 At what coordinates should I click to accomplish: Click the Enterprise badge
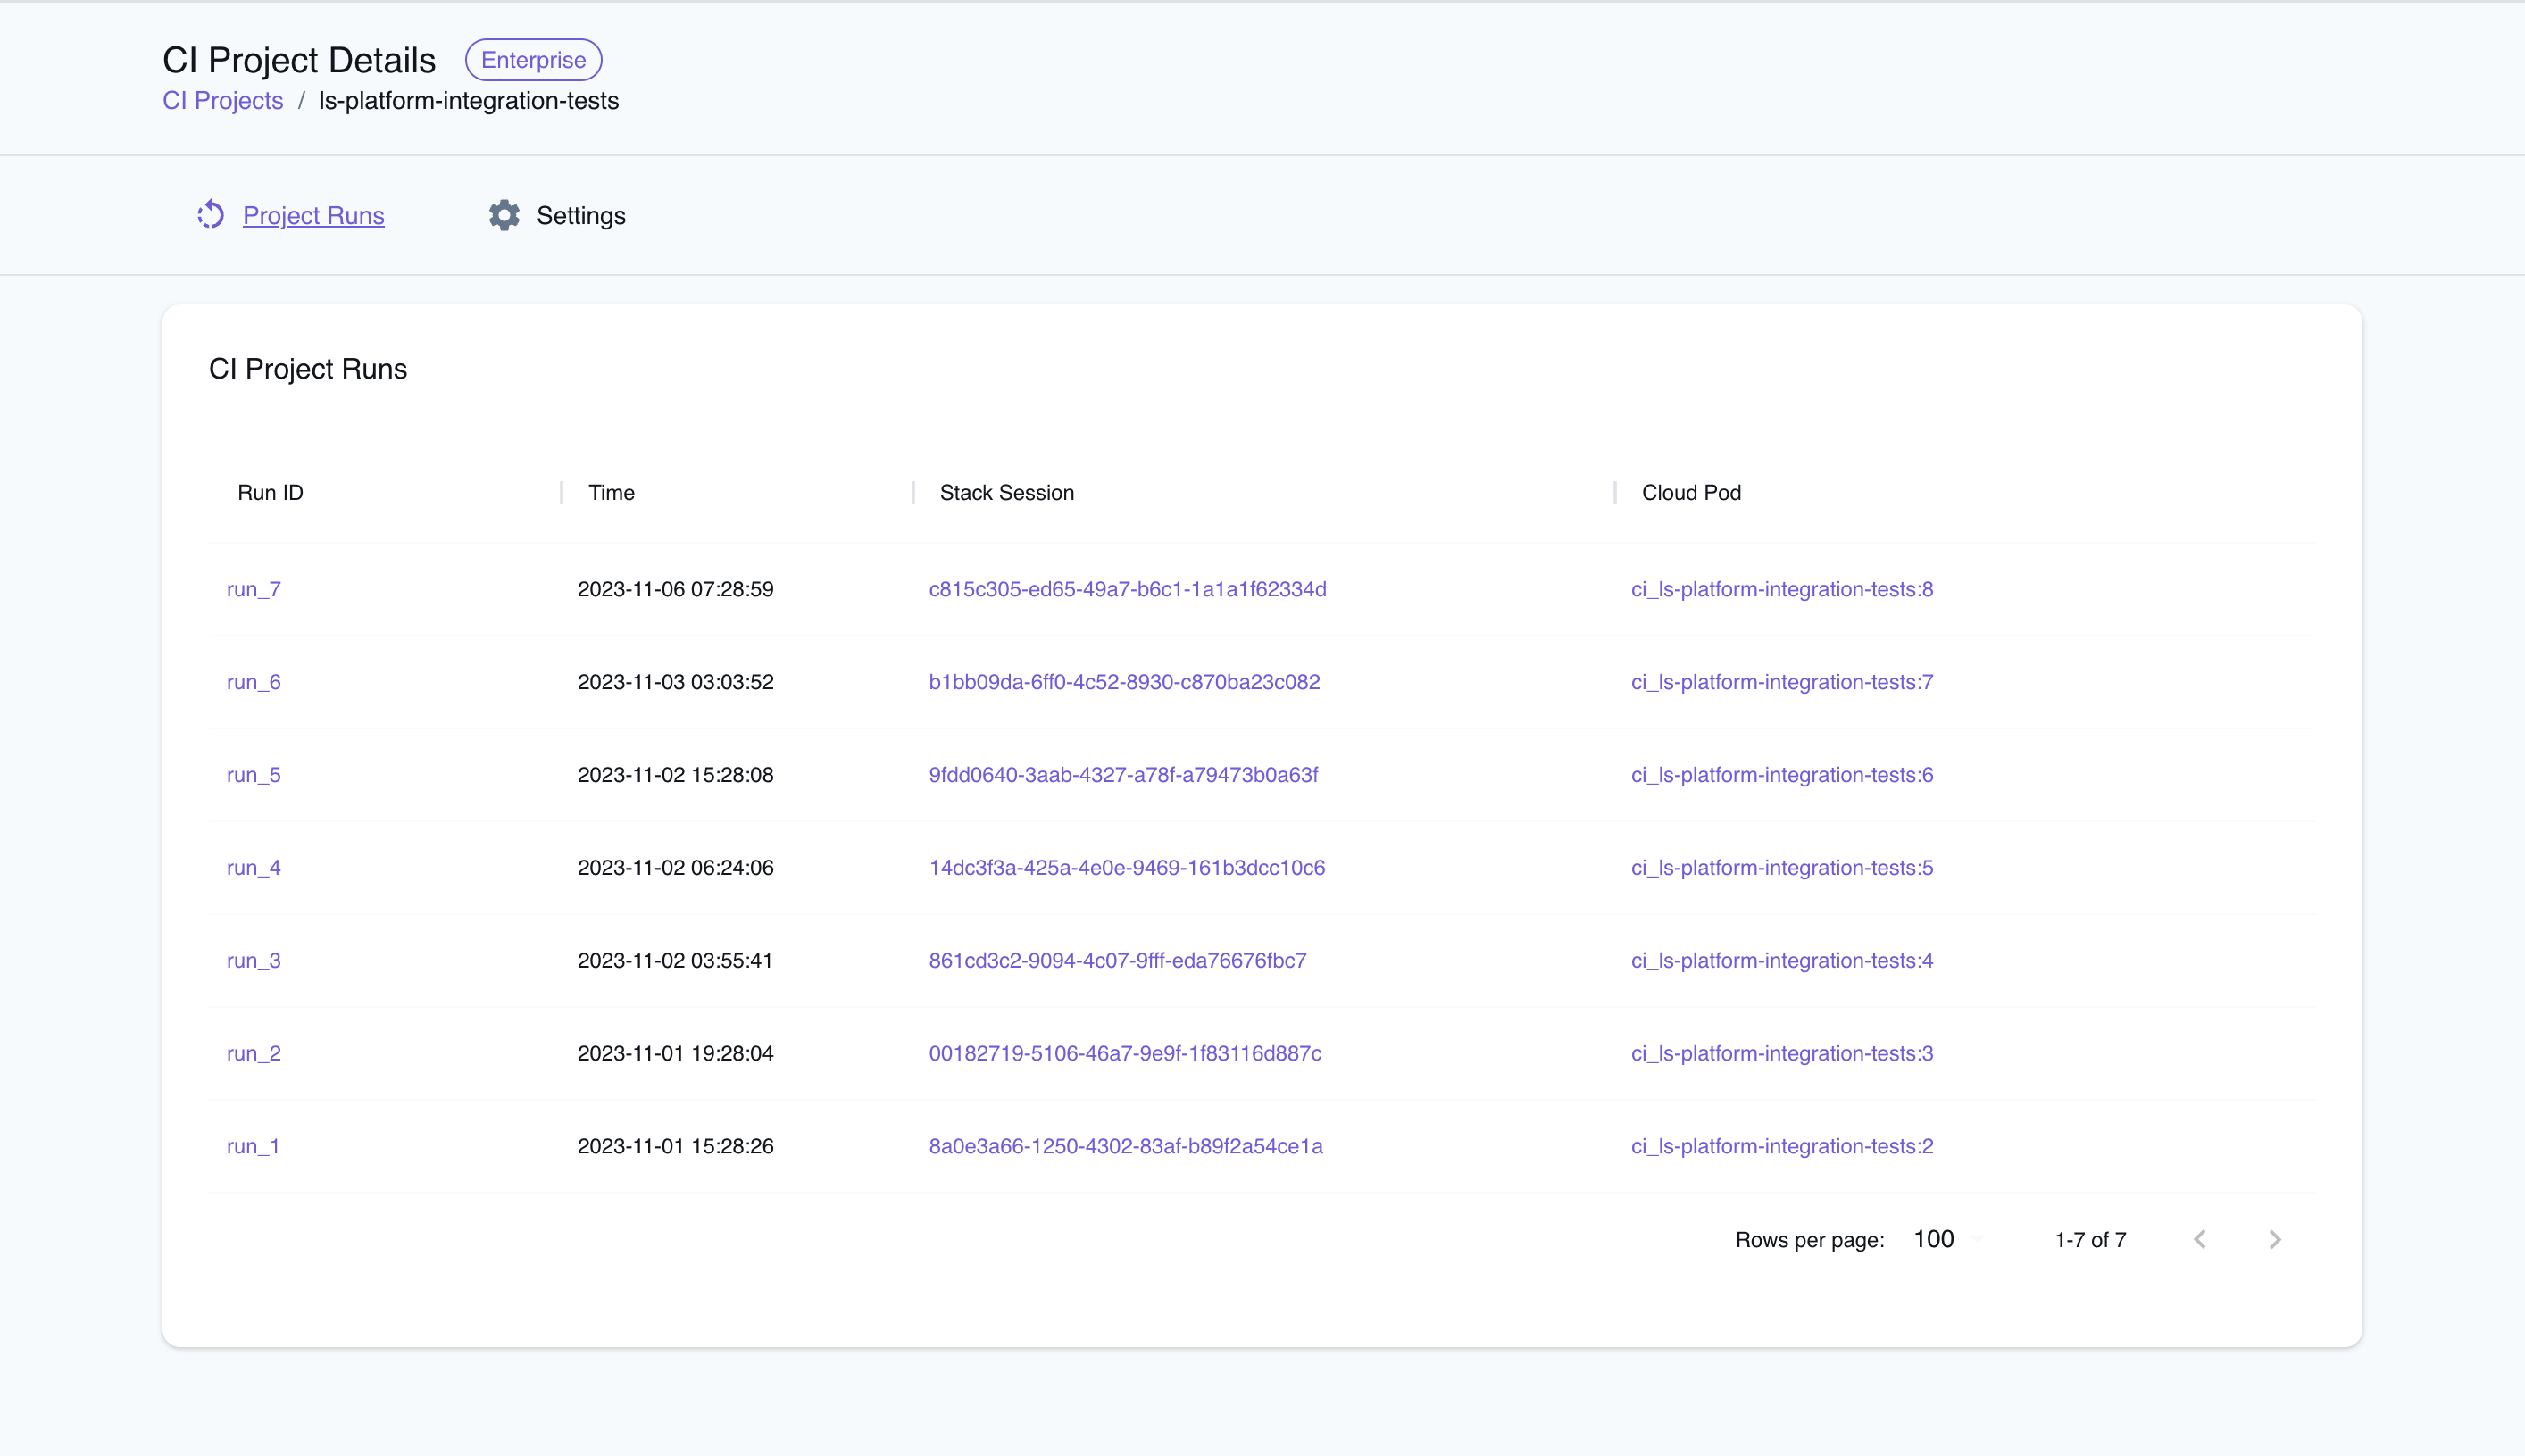[x=533, y=59]
